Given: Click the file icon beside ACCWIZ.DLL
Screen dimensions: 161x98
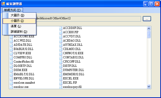Looking at the screenshot, I should (x=11, y=41).
